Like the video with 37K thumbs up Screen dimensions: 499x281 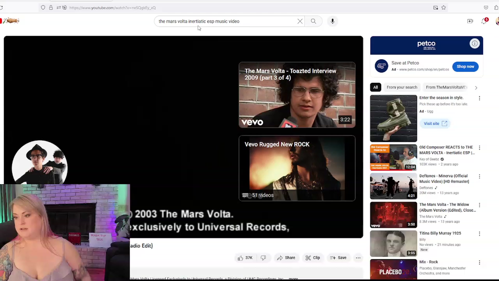pyautogui.click(x=245, y=258)
